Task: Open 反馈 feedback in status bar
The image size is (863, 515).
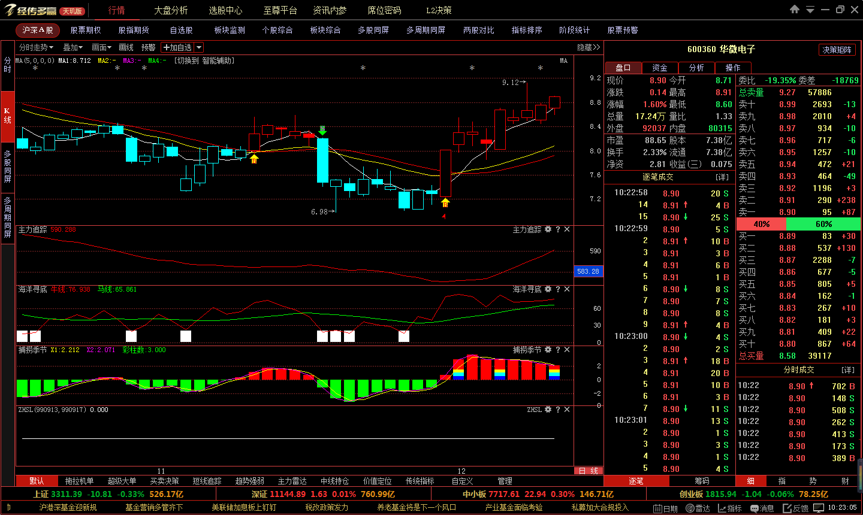Action: 796,508
